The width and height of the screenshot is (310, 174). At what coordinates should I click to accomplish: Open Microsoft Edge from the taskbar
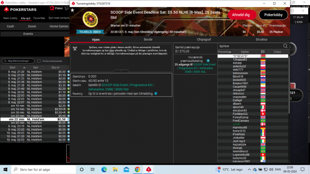pos(104,170)
